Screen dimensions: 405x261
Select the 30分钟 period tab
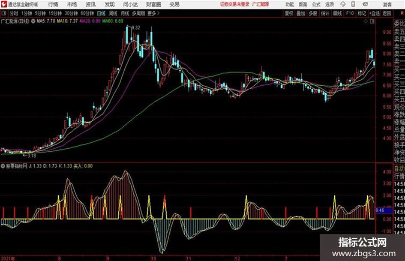(x=71, y=13)
